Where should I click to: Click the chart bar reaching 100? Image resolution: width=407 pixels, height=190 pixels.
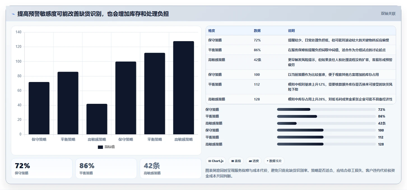126,98
